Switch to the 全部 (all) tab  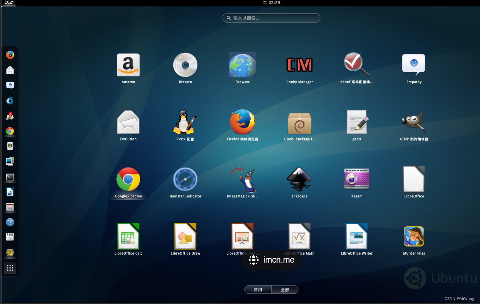285,289
